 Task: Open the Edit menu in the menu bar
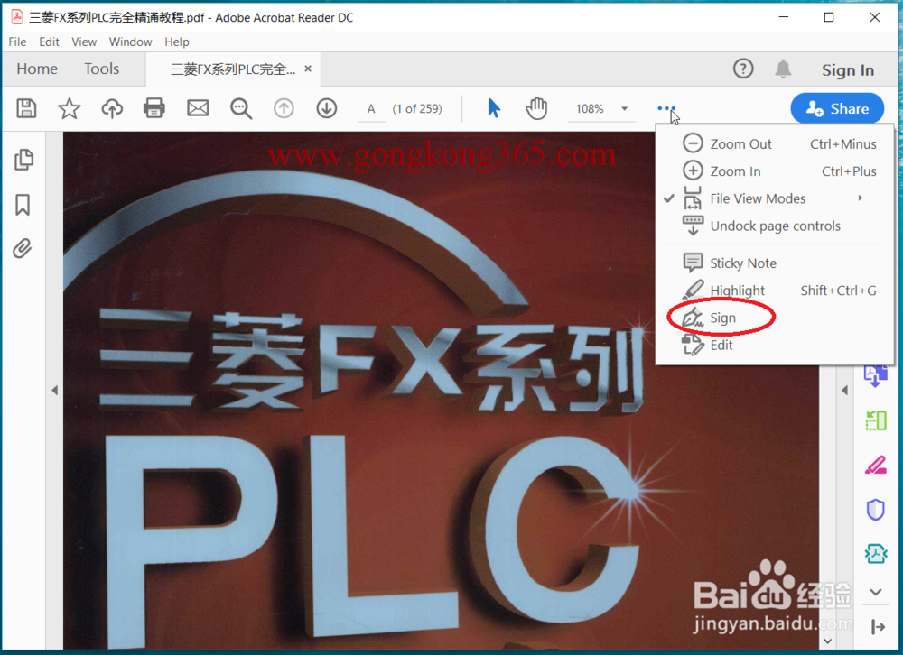[49, 42]
